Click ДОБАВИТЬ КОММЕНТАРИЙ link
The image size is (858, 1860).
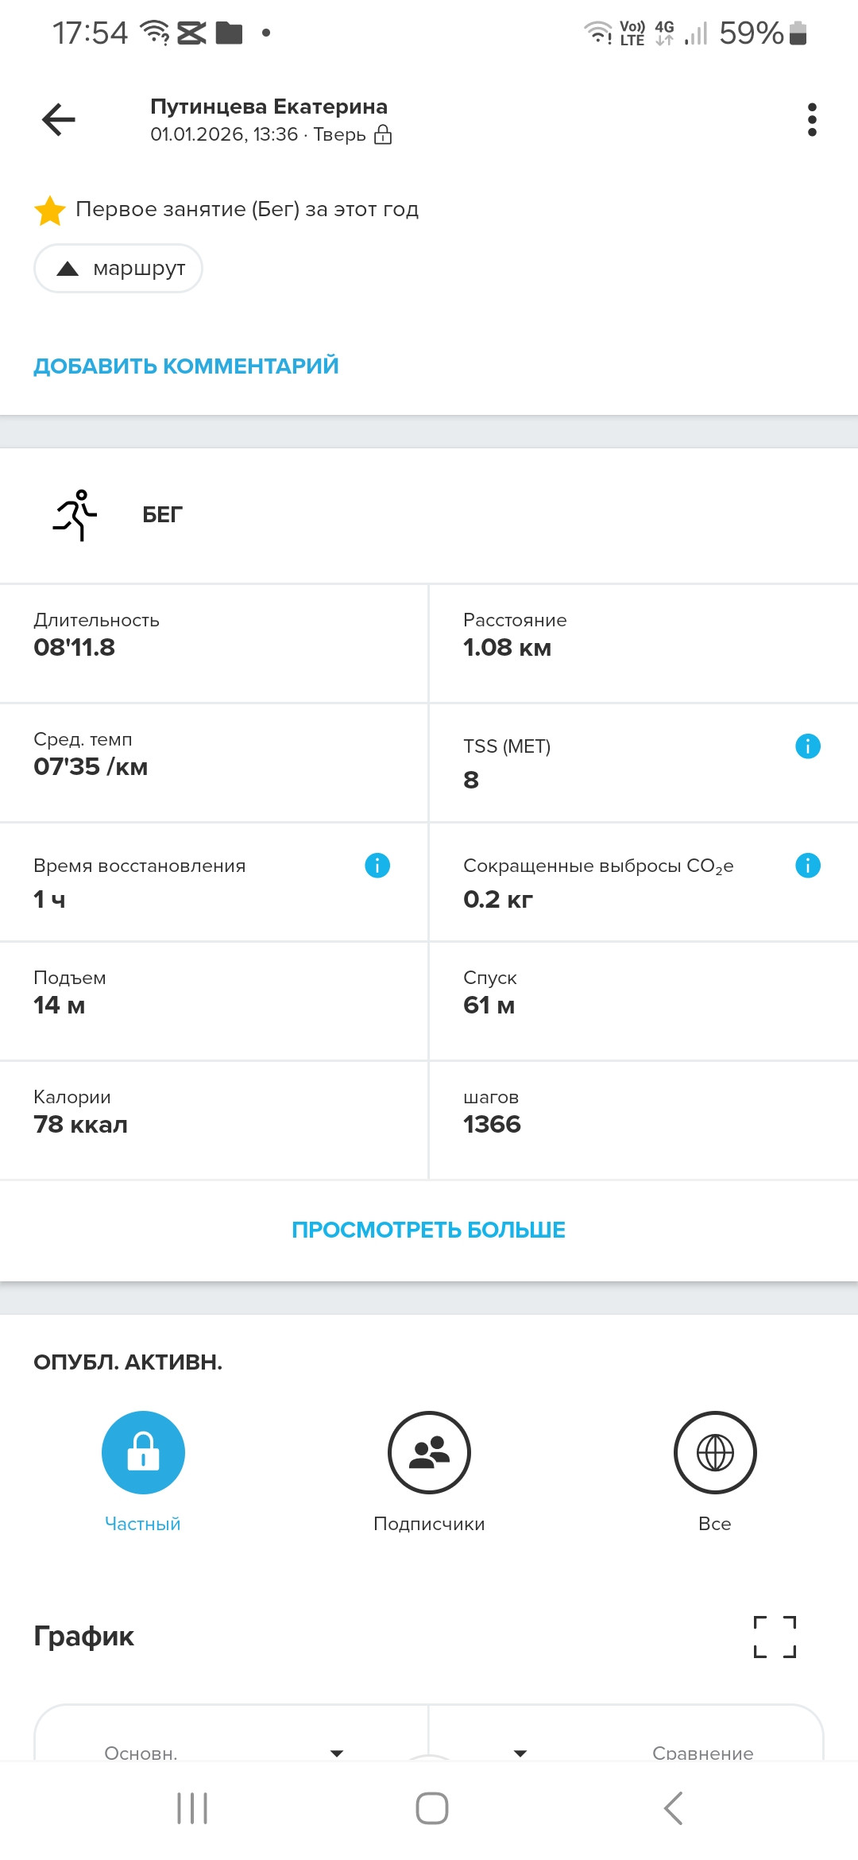[x=186, y=366]
